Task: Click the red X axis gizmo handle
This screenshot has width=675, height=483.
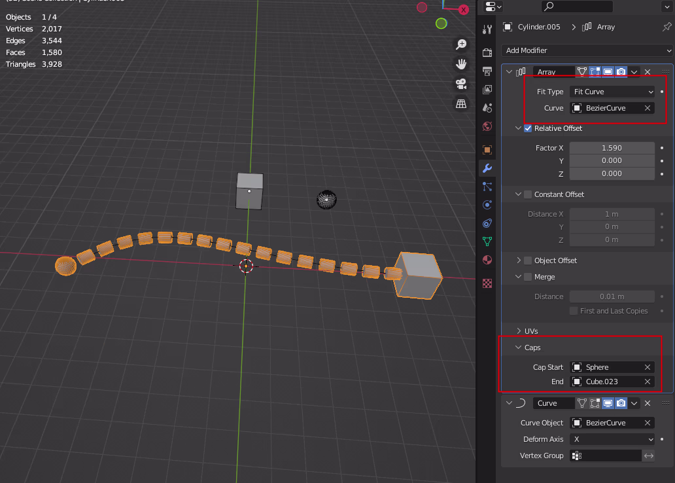Action: click(464, 10)
